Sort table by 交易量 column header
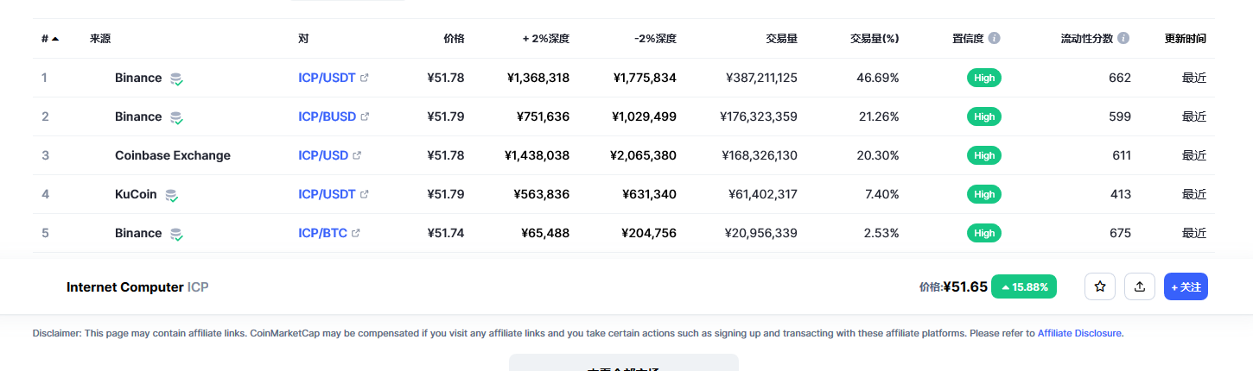1253x371 pixels. (781, 39)
